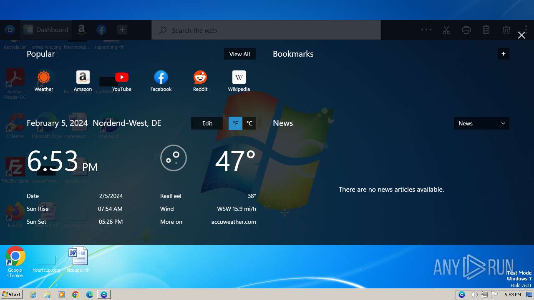This screenshot has width=534, height=300.
Task: Select sizeage.rtf file on desktop
Action: click(x=78, y=259)
